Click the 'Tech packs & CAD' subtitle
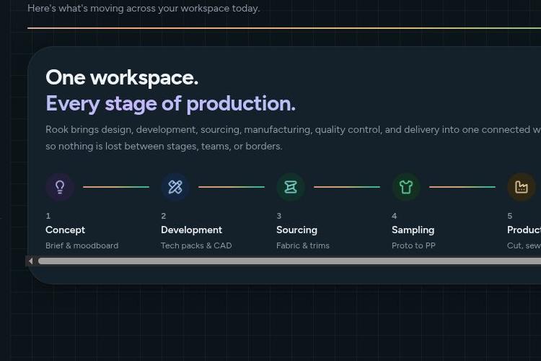Viewport: 541px width, 361px height. point(196,245)
